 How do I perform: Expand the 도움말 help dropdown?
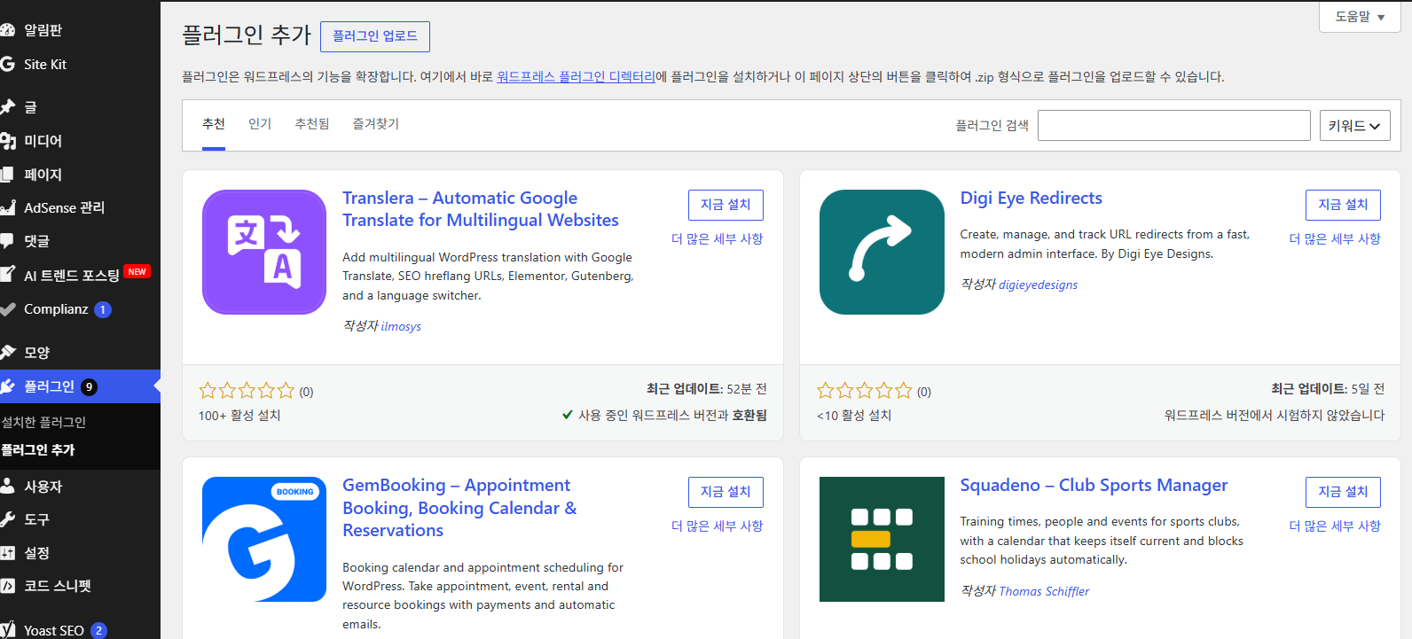tap(1360, 17)
